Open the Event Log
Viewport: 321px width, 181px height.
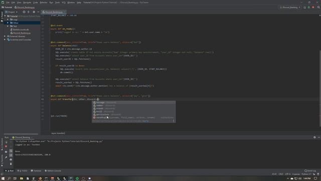310,170
